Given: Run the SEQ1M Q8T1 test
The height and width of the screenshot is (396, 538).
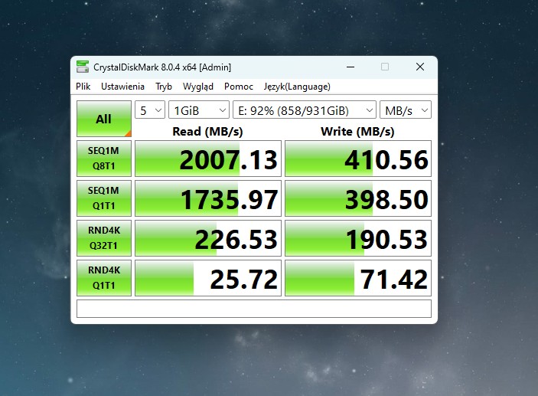Looking at the screenshot, I should click(x=104, y=159).
